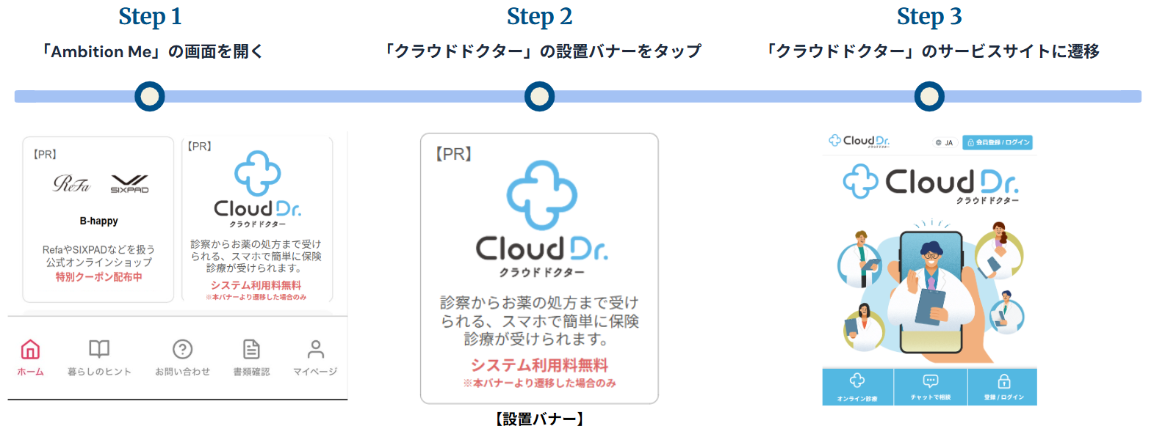Click the Step 3 timeline marker
Screen dimensions: 1154x437
(929, 96)
